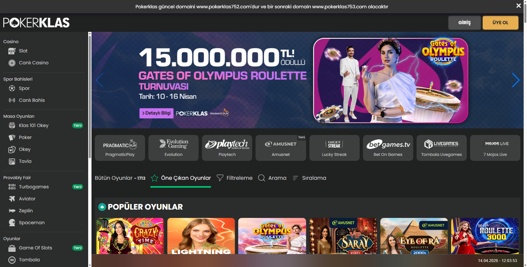The width and height of the screenshot is (527, 267).
Task: Open the Arama search tab
Action: (x=272, y=178)
